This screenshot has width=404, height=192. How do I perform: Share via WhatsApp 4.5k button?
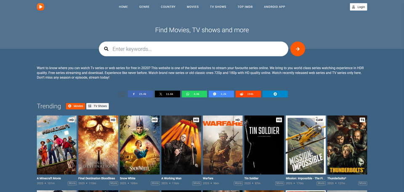tap(194, 94)
